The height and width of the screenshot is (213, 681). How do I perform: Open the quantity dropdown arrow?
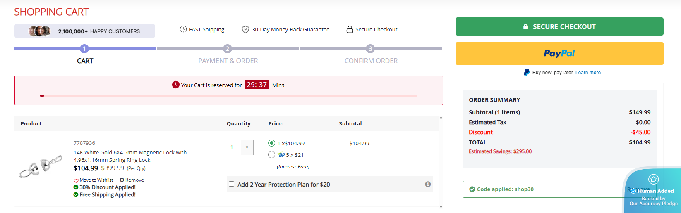coord(247,147)
